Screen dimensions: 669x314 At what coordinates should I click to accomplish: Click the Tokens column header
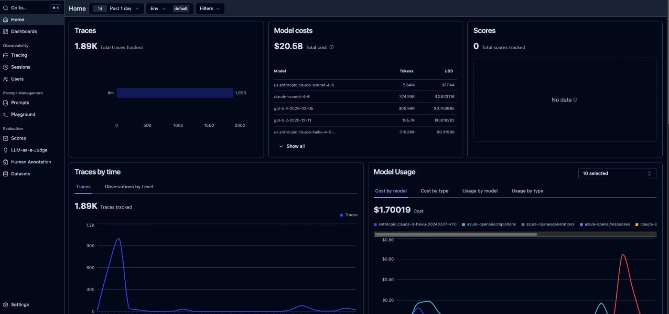[x=407, y=71]
